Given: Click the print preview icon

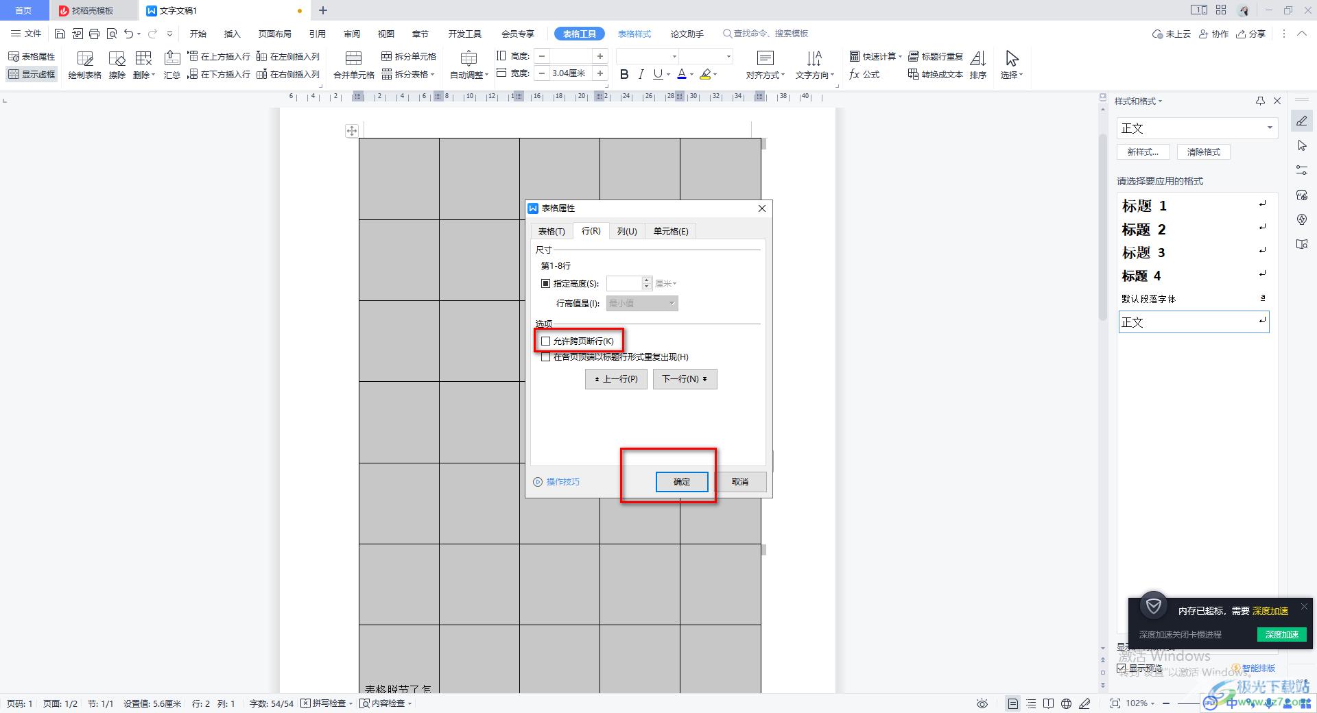Looking at the screenshot, I should [x=111, y=34].
